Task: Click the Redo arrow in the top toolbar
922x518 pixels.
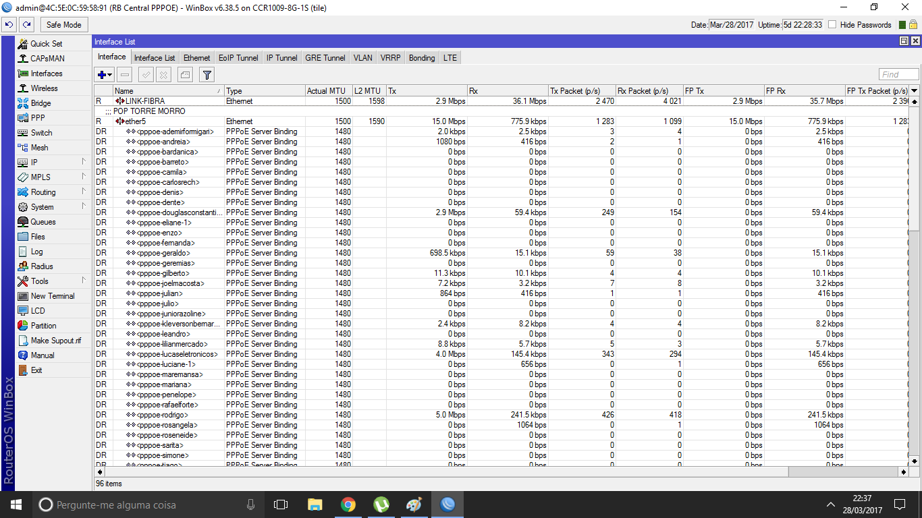Action: point(26,25)
